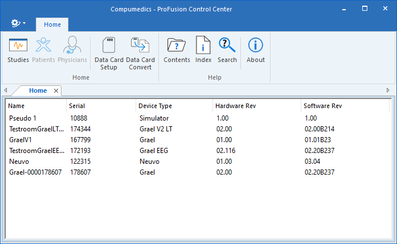This screenshot has height=244, width=397.
Task: Launch Data Card Convert
Action: point(140,53)
